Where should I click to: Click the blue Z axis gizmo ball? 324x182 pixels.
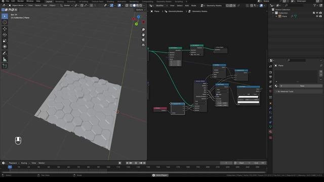pyautogui.click(x=139, y=17)
